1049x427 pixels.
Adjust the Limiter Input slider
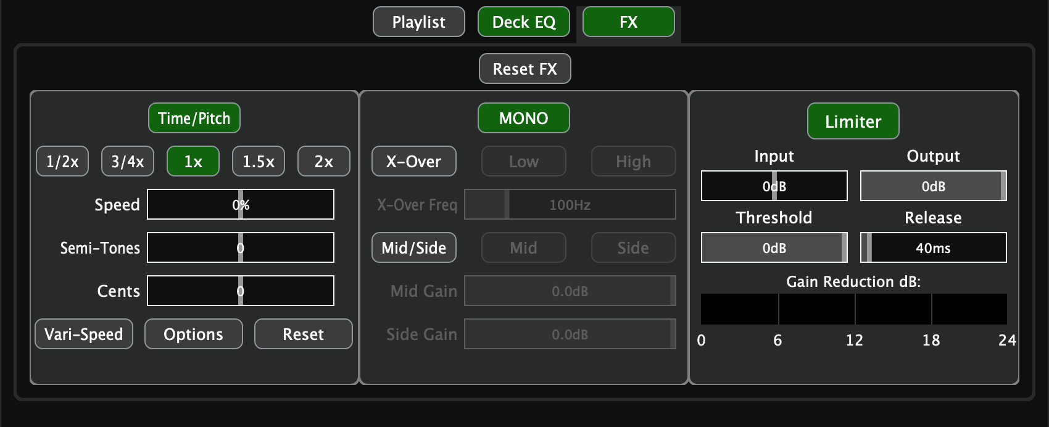click(774, 186)
